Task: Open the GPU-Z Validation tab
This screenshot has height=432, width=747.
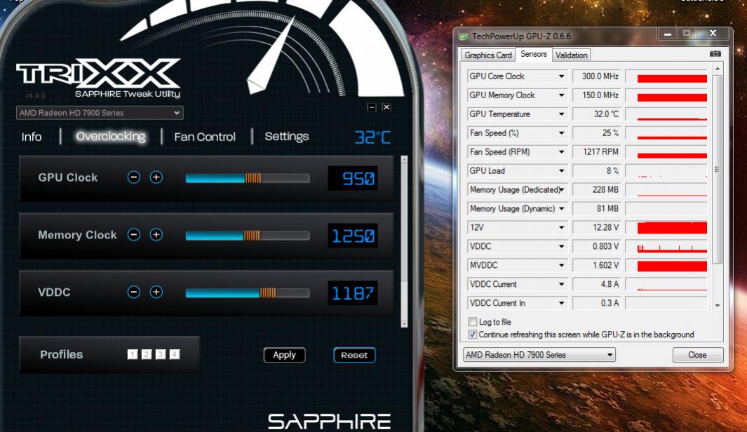Action: [x=571, y=55]
